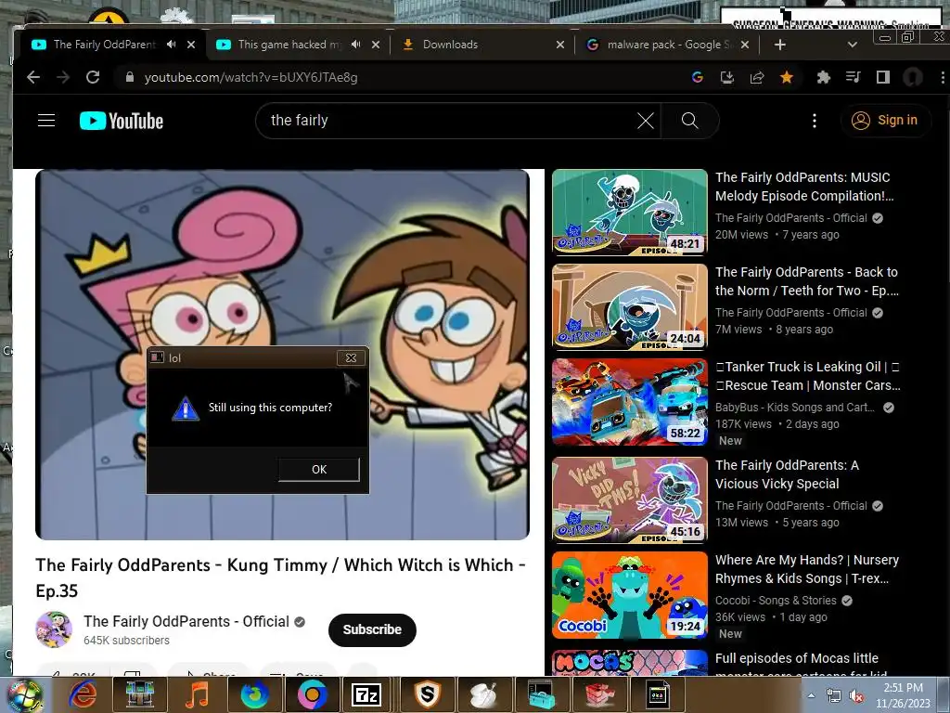Open the toolbox app in the taskbar

coord(541,694)
